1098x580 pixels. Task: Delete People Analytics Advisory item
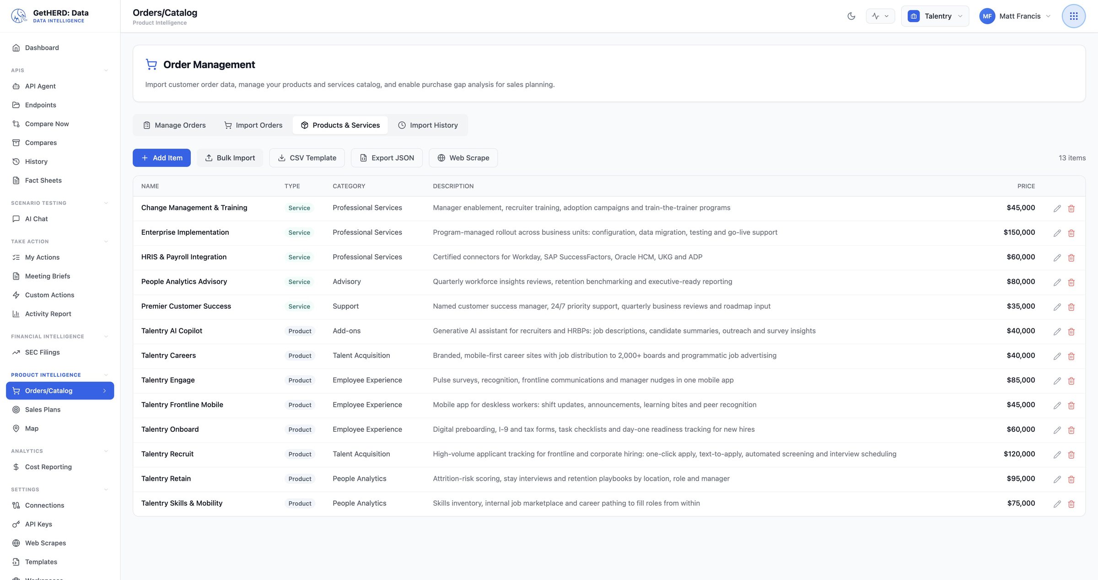point(1071,283)
